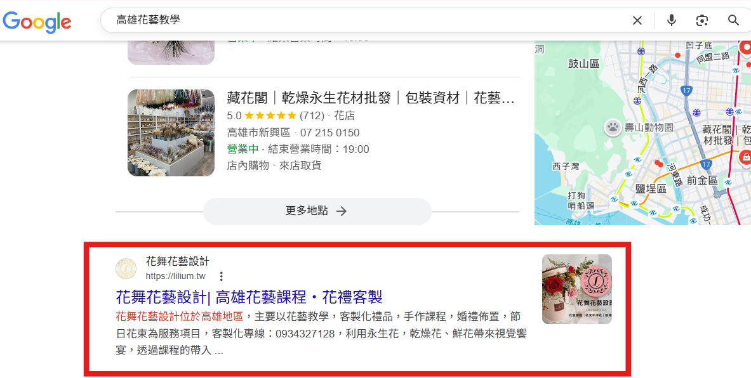Click the https://lilium.tw URL text
The width and height of the screenshot is (751, 378).
tap(176, 276)
